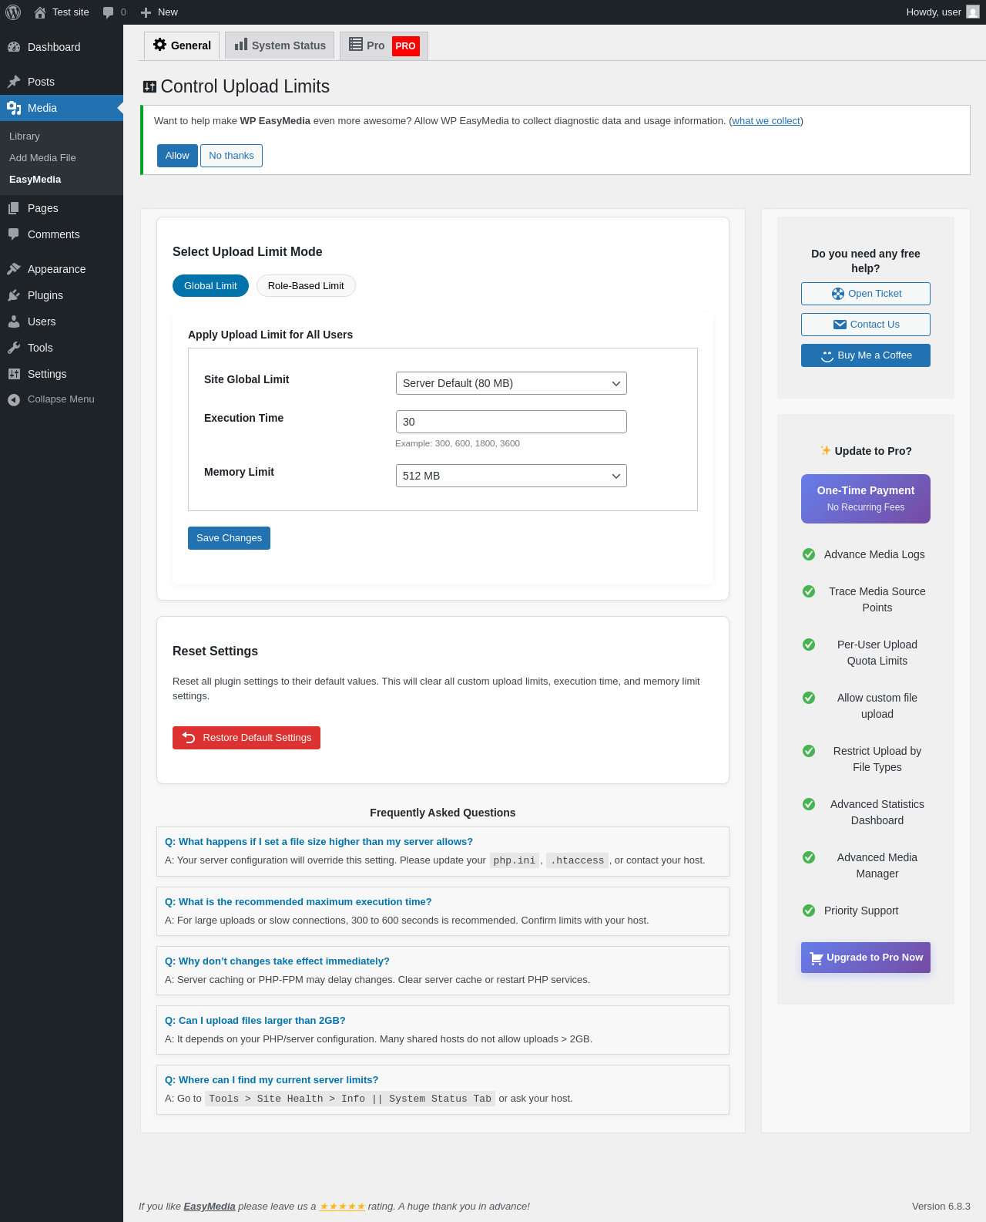The image size is (986, 1222).
Task: Open the Plugins menu item
Action: pos(62,295)
